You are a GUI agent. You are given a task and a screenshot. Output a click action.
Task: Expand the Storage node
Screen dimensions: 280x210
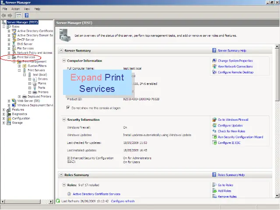pos(4,123)
